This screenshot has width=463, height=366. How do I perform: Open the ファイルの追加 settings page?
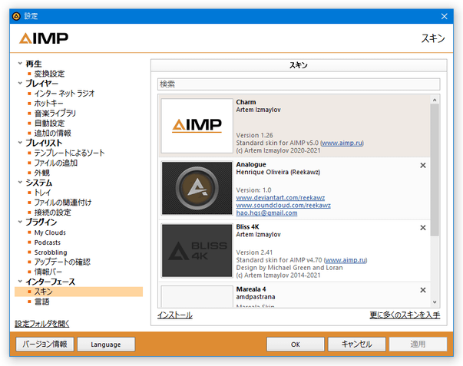(56, 163)
